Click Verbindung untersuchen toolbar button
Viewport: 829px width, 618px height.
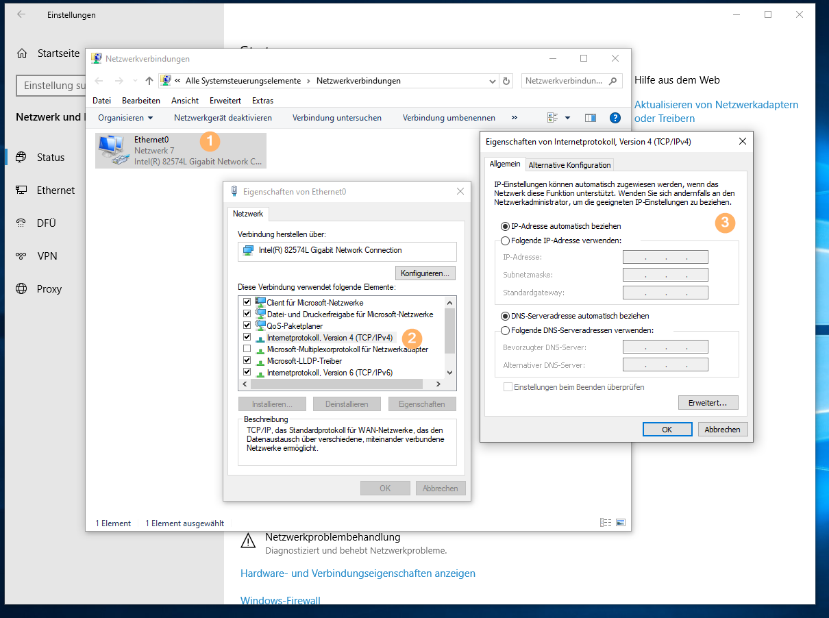tap(337, 118)
